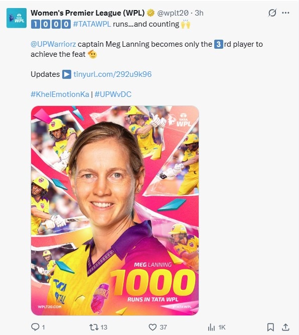Open the tinyurl.com/292u9k96 link
The height and width of the screenshot is (335, 299).
[x=112, y=74]
